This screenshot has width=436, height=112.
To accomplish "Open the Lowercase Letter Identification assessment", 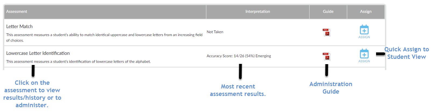I will click(38, 53).
